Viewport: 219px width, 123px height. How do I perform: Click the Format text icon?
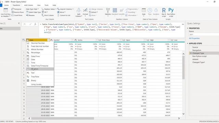[x=85, y=10]
